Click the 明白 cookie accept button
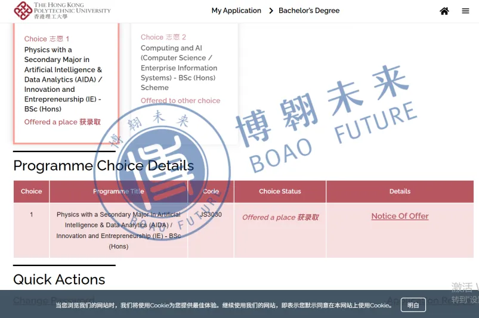Screen dimensions: 479x318 tap(413, 305)
